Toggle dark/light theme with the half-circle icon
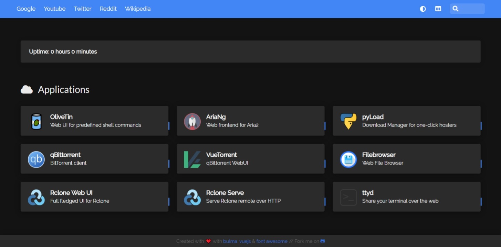This screenshot has height=247, width=501. coord(423,9)
